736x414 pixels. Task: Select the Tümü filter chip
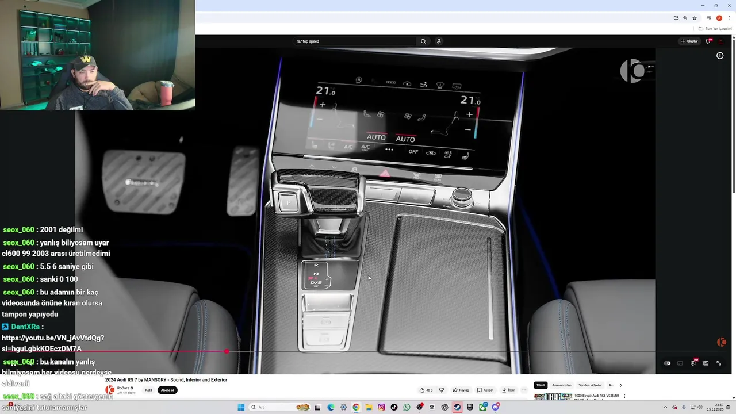(540, 385)
